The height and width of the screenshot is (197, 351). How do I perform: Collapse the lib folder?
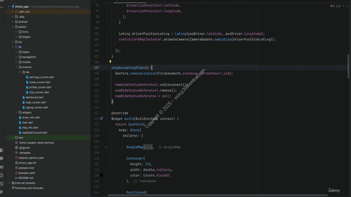(13, 47)
